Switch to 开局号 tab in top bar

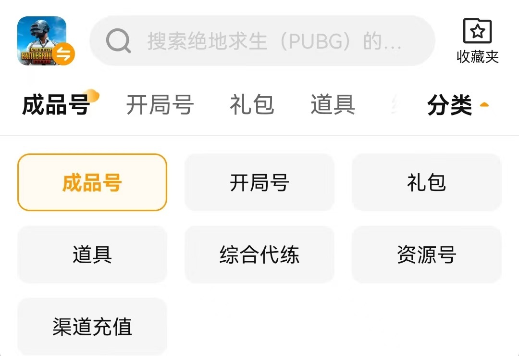[160, 105]
